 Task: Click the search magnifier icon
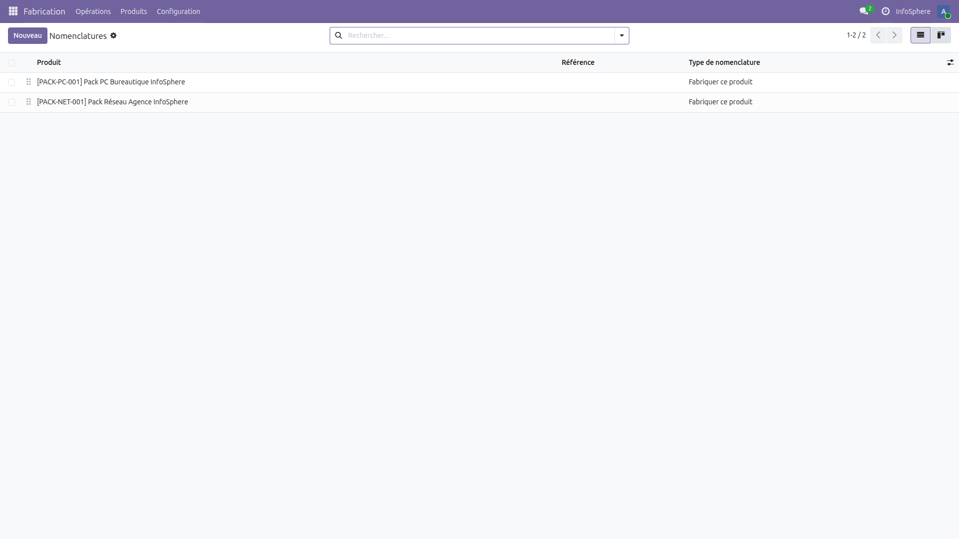[x=339, y=35]
